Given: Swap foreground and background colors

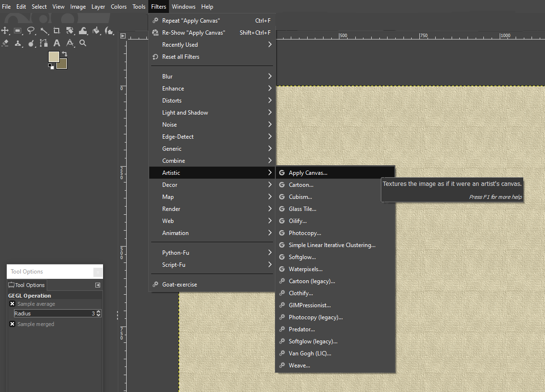Looking at the screenshot, I should 65,54.
